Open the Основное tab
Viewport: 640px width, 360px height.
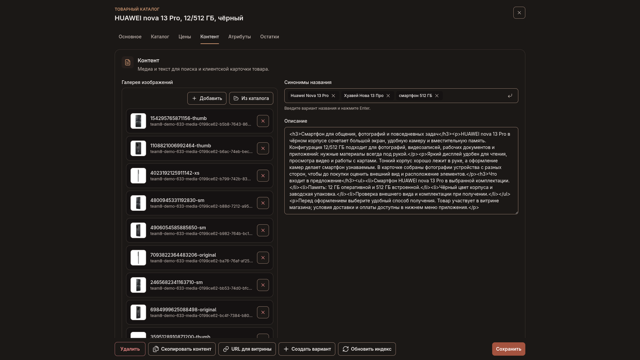point(130,36)
